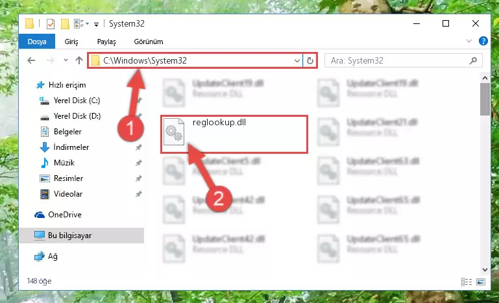Open Belgeler in the sidebar
This screenshot has height=303, width=499.
point(67,132)
